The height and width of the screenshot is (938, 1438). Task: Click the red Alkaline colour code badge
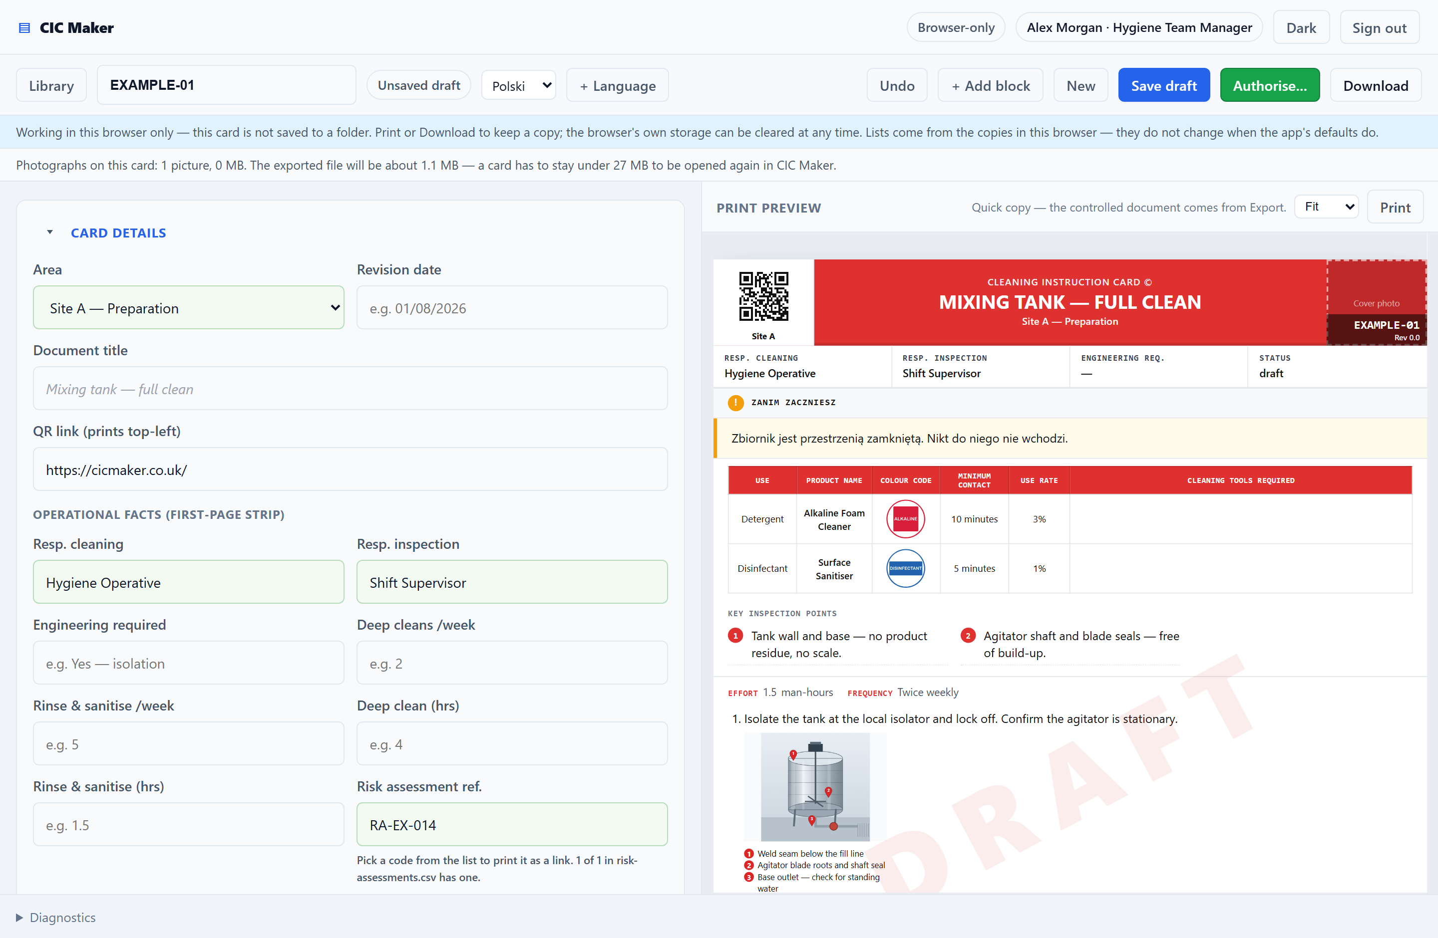click(905, 518)
